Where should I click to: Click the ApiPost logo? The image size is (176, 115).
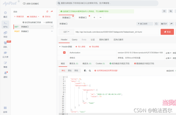[10, 3]
